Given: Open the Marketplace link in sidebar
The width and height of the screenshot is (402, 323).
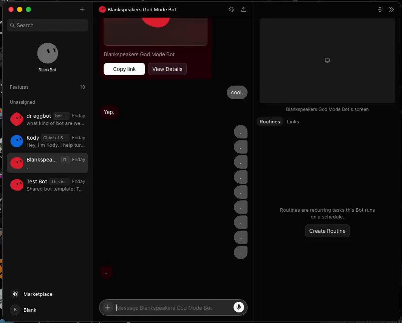Looking at the screenshot, I should pos(38,294).
